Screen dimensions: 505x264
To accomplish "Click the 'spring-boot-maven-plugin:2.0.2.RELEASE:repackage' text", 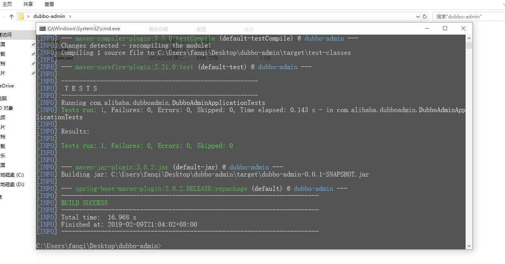I will coord(161,189).
